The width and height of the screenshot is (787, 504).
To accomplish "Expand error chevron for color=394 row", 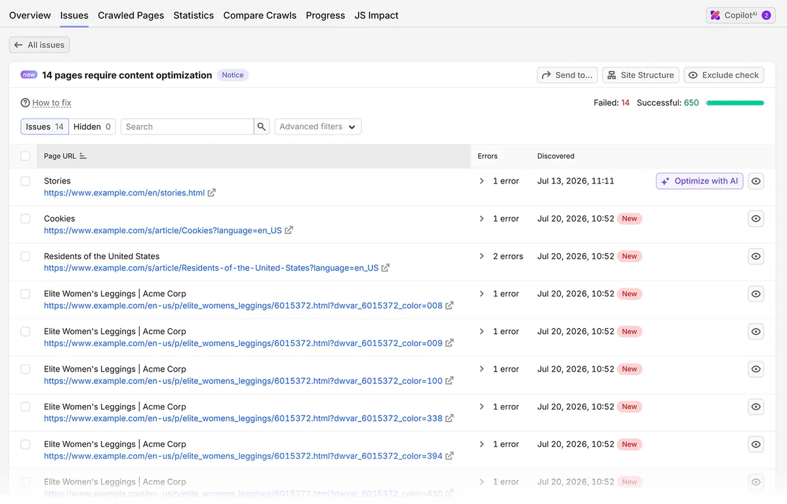I will tap(481, 444).
